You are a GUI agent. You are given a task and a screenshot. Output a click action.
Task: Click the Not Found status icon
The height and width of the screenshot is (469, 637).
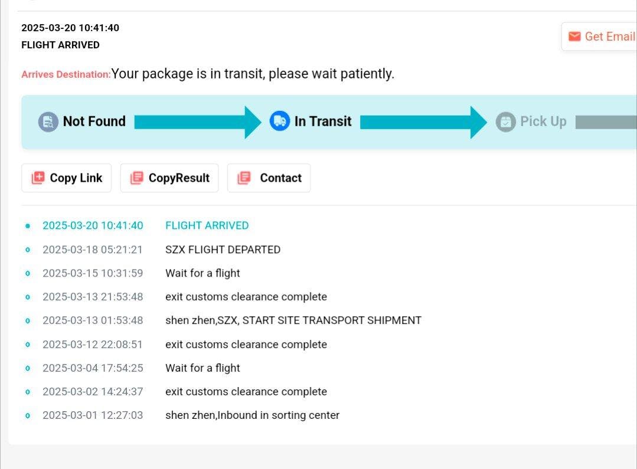pos(48,122)
